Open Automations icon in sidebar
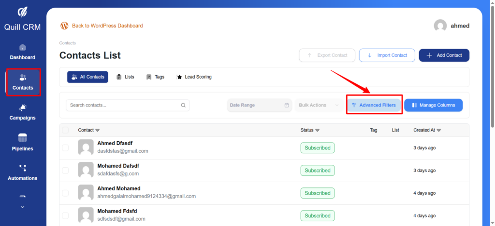This screenshot has height=226, width=495. coord(23,168)
